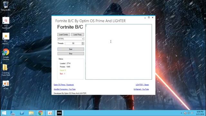Click the large 'Fortnite B/C' heading

[x=70, y=27]
